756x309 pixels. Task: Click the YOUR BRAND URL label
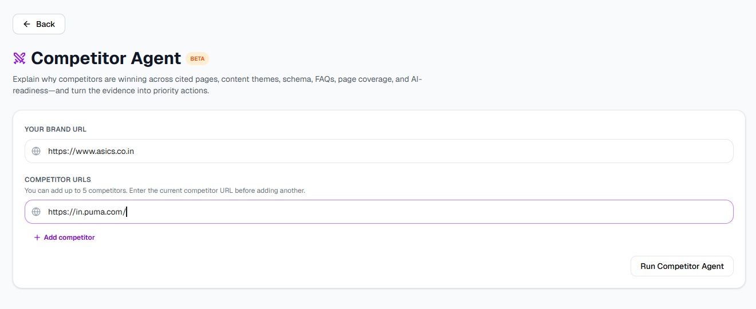click(x=56, y=129)
